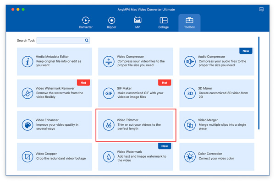Open the MV tab

137,23
